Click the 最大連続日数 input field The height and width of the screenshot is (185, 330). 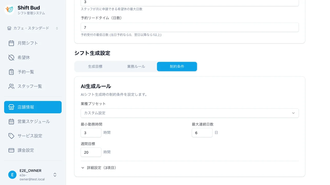pos(202,133)
